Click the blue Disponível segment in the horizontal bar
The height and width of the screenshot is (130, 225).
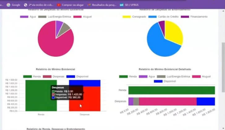point(206,102)
